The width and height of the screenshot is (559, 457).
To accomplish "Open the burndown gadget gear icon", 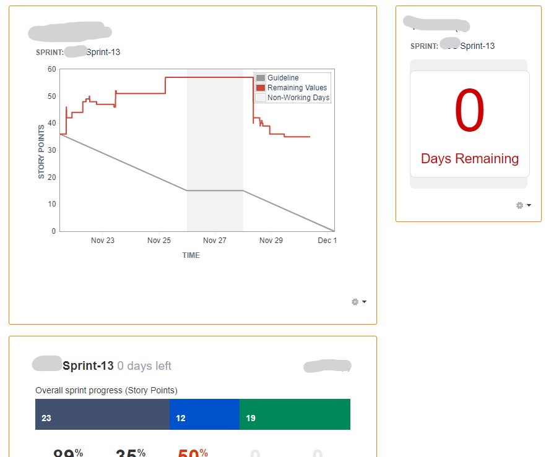I will coord(355,302).
